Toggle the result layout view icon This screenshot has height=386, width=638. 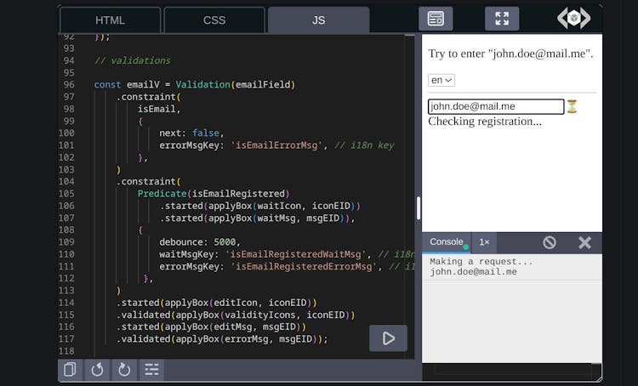pyautogui.click(x=436, y=19)
